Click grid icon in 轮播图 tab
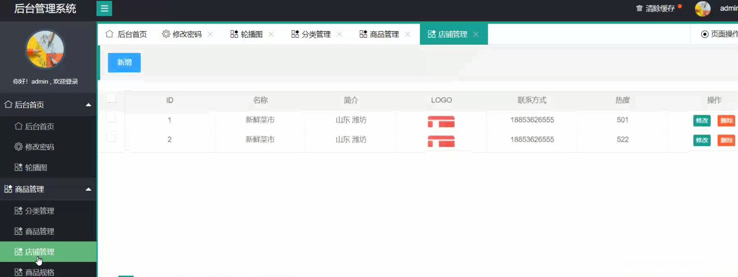The image size is (738, 277). [234, 34]
